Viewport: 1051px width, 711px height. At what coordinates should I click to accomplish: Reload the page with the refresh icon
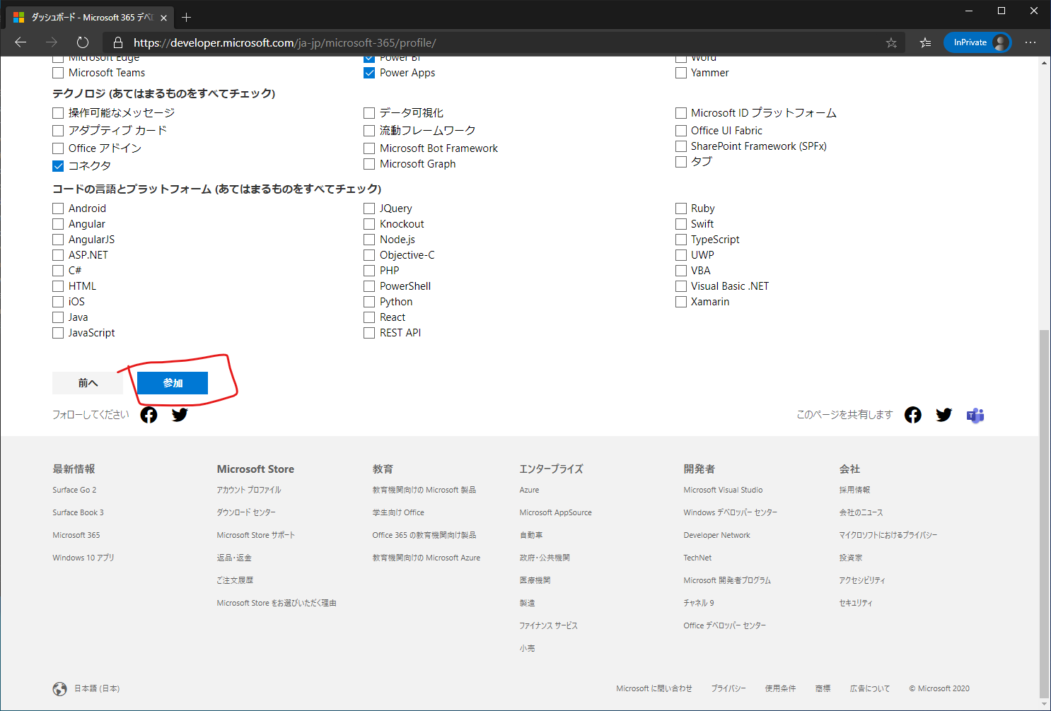(83, 42)
